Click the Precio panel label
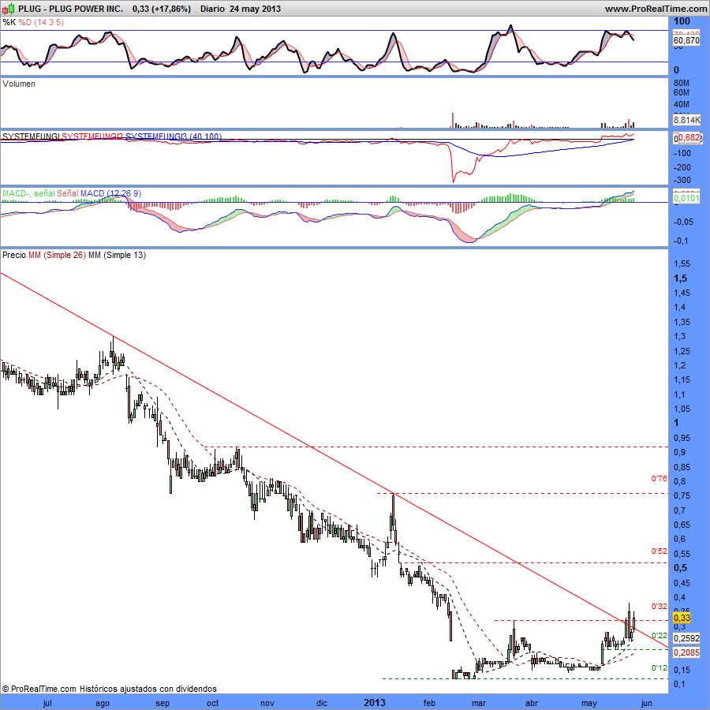 14,255
